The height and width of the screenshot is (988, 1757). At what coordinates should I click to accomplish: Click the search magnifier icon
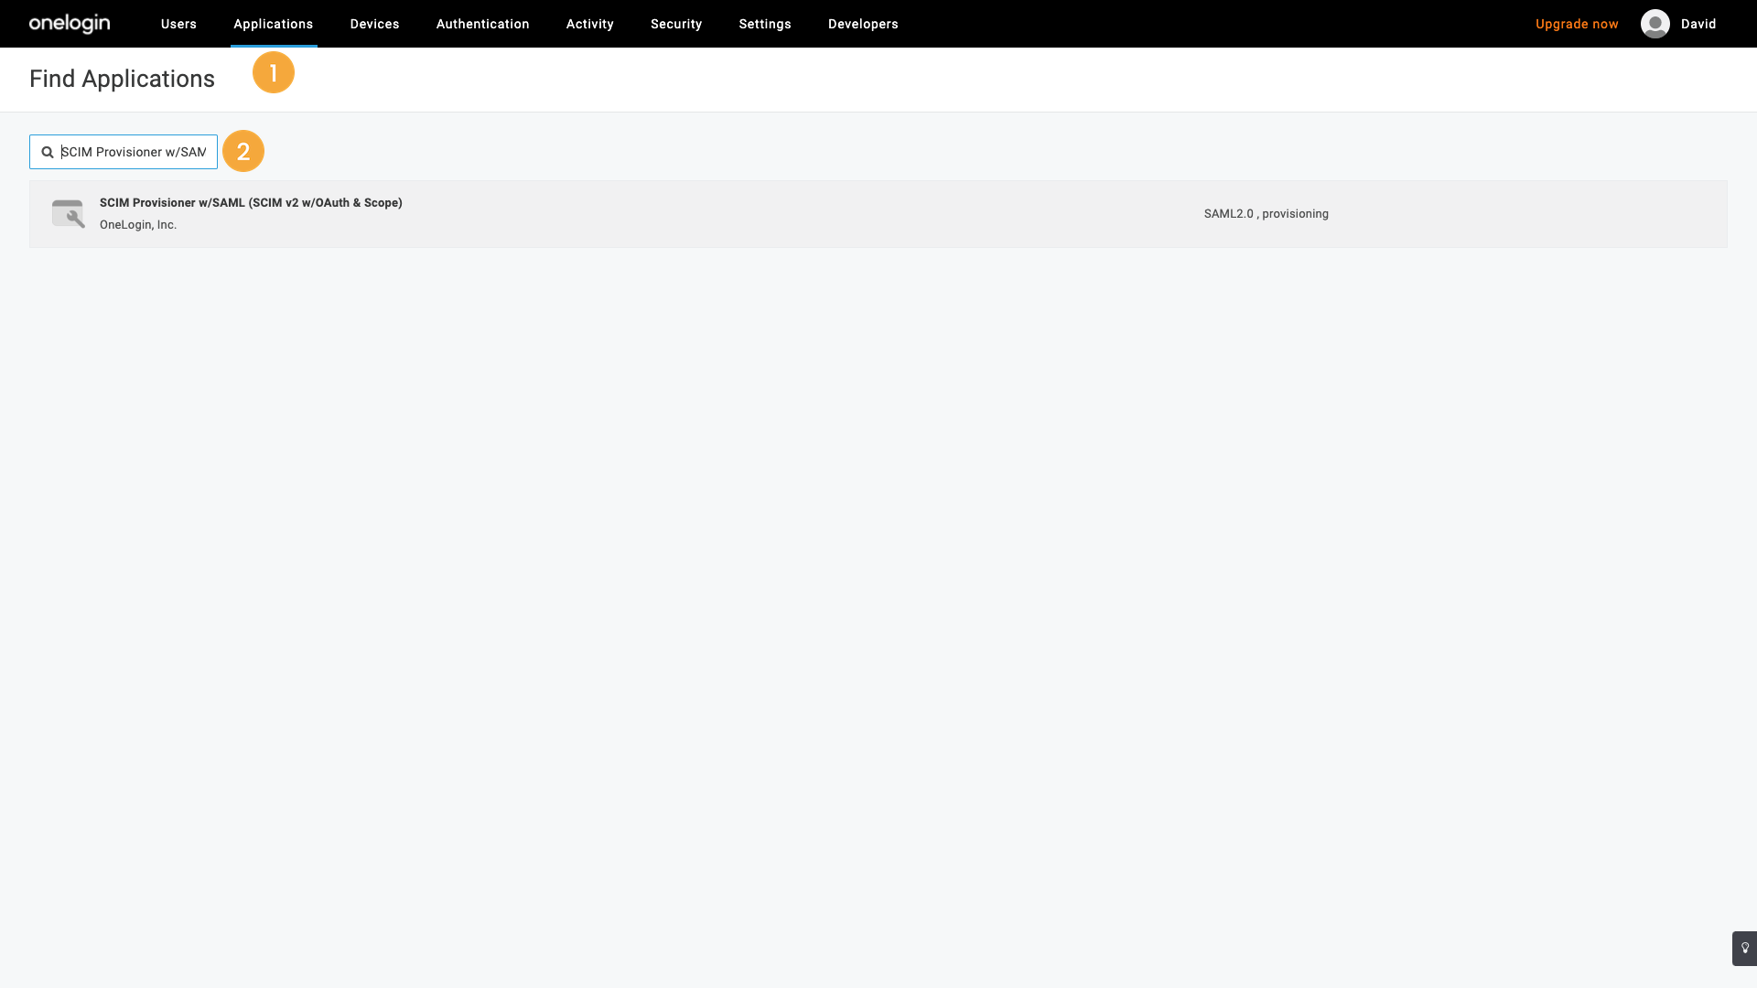[48, 152]
